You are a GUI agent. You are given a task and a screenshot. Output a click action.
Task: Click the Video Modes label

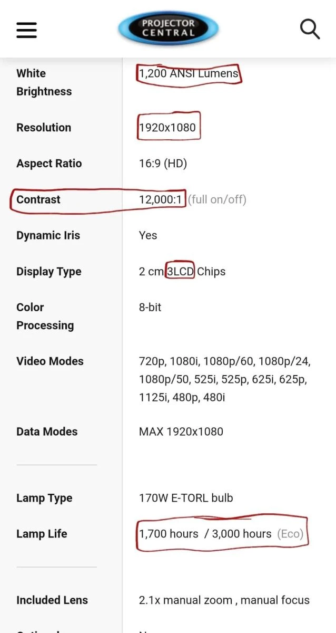tap(50, 361)
